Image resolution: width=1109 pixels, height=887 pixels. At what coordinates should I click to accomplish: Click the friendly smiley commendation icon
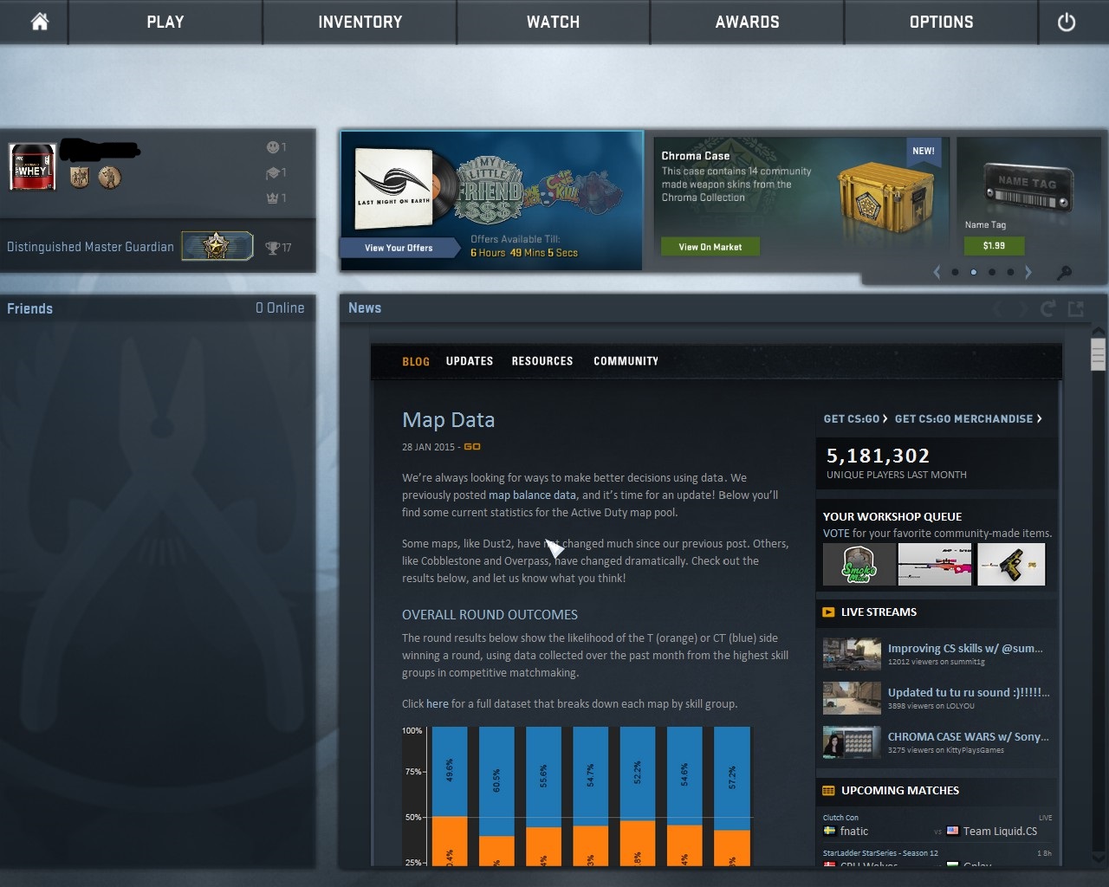tap(272, 147)
